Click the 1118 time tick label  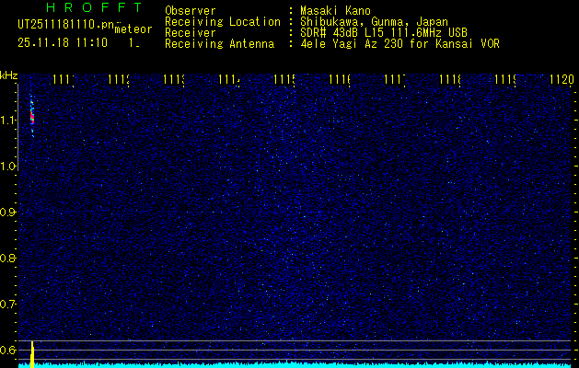click(x=450, y=79)
